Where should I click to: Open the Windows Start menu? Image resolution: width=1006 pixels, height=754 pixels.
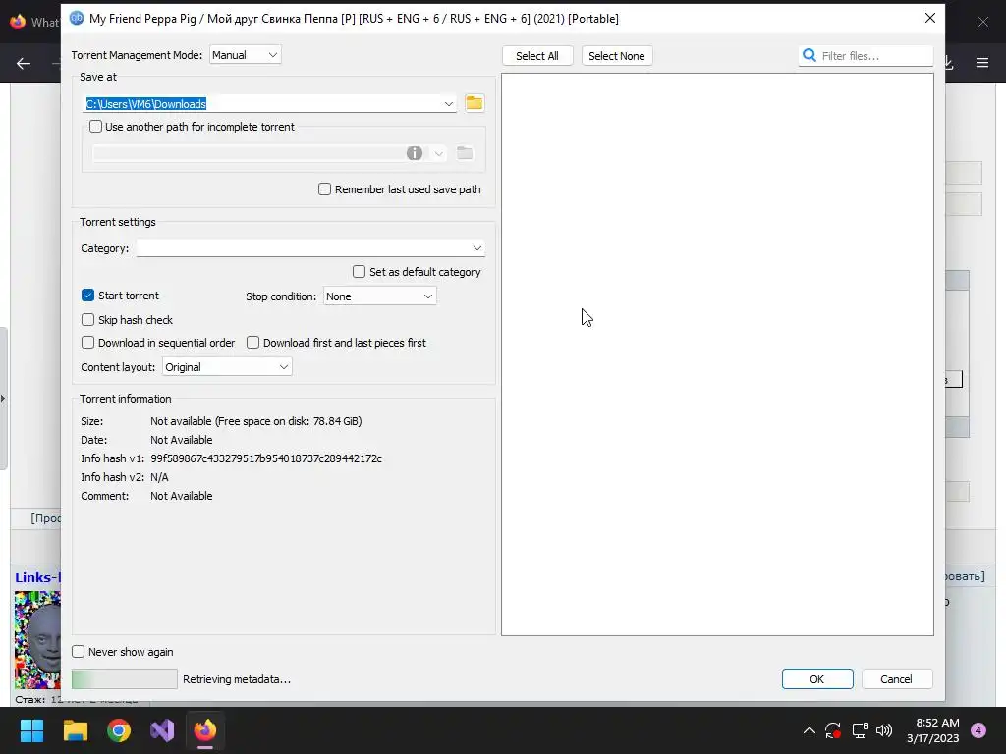point(31,730)
